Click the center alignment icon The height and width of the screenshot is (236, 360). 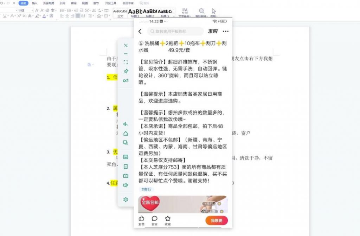(66, 15)
